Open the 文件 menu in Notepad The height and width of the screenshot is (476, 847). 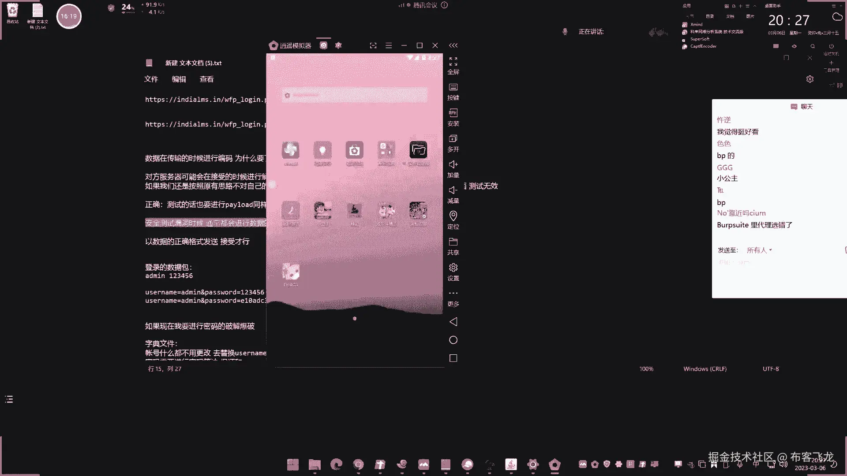pos(151,79)
